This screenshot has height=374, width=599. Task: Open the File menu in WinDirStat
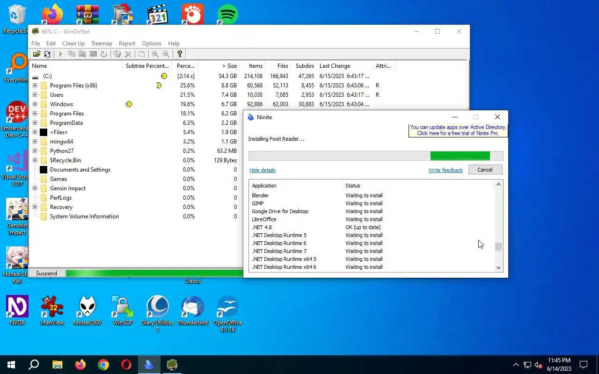(x=36, y=43)
